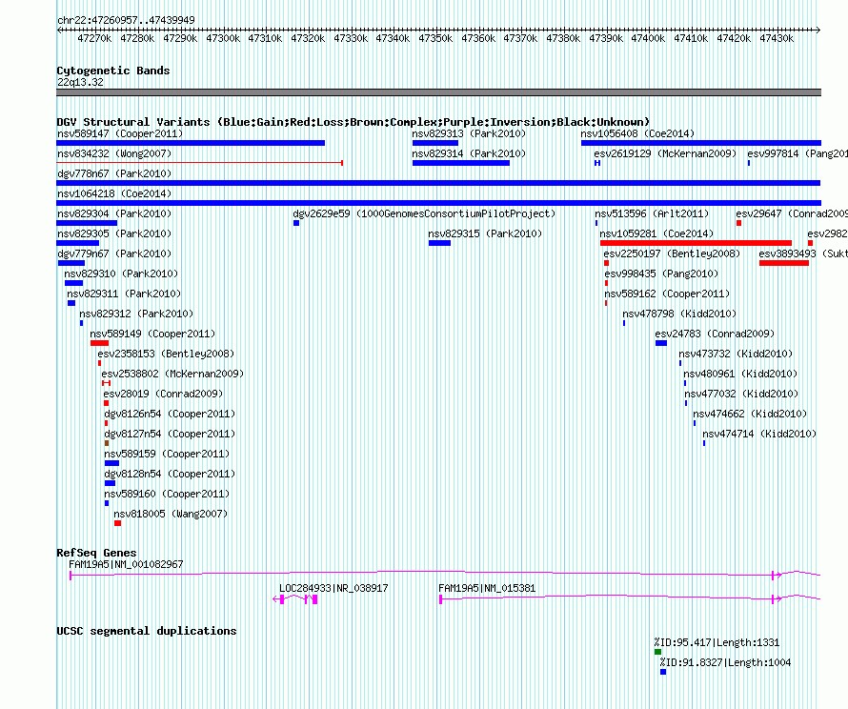Select the %ID:91.8327|Length:1004 duplication label
The height and width of the screenshot is (709, 848).
point(725,662)
